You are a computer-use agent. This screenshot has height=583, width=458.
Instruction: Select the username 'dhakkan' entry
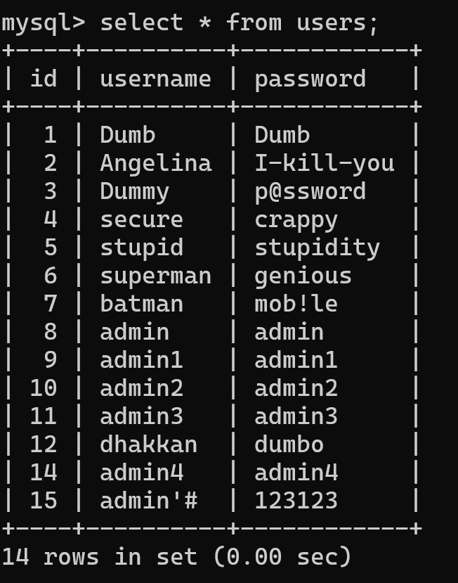point(149,444)
